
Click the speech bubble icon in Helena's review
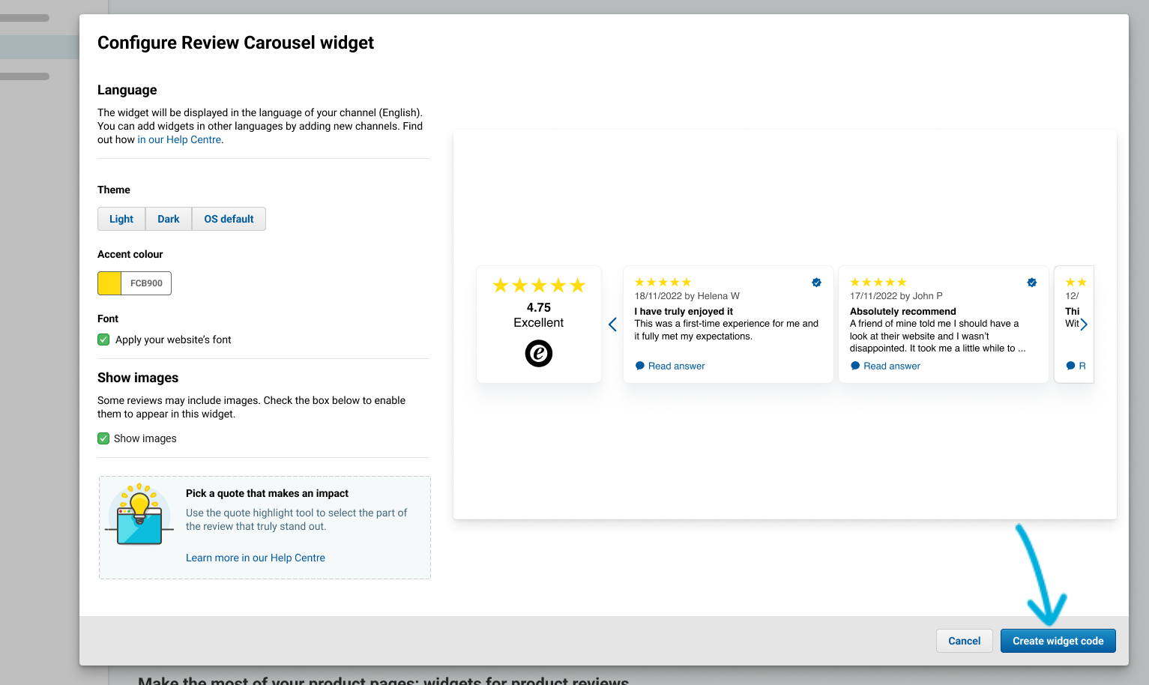tap(640, 366)
